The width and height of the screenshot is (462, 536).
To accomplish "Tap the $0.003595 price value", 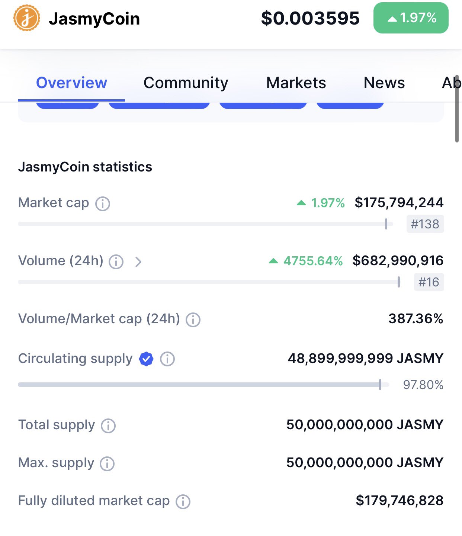I will pyautogui.click(x=310, y=18).
